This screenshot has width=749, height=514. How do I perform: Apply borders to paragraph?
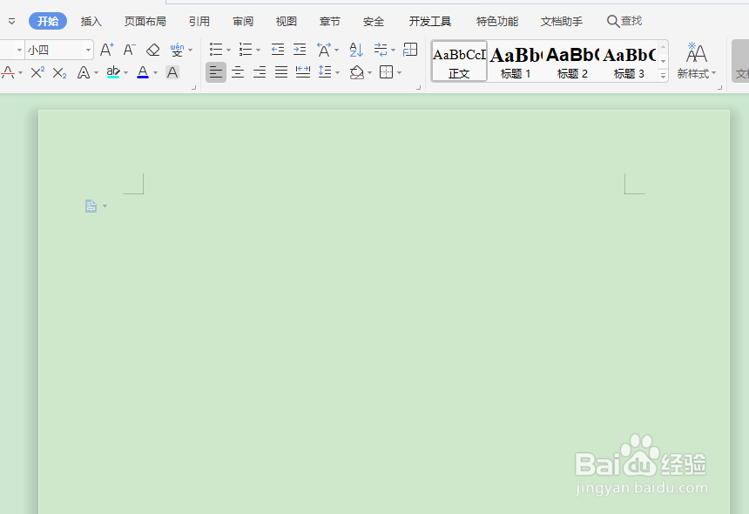pos(386,72)
